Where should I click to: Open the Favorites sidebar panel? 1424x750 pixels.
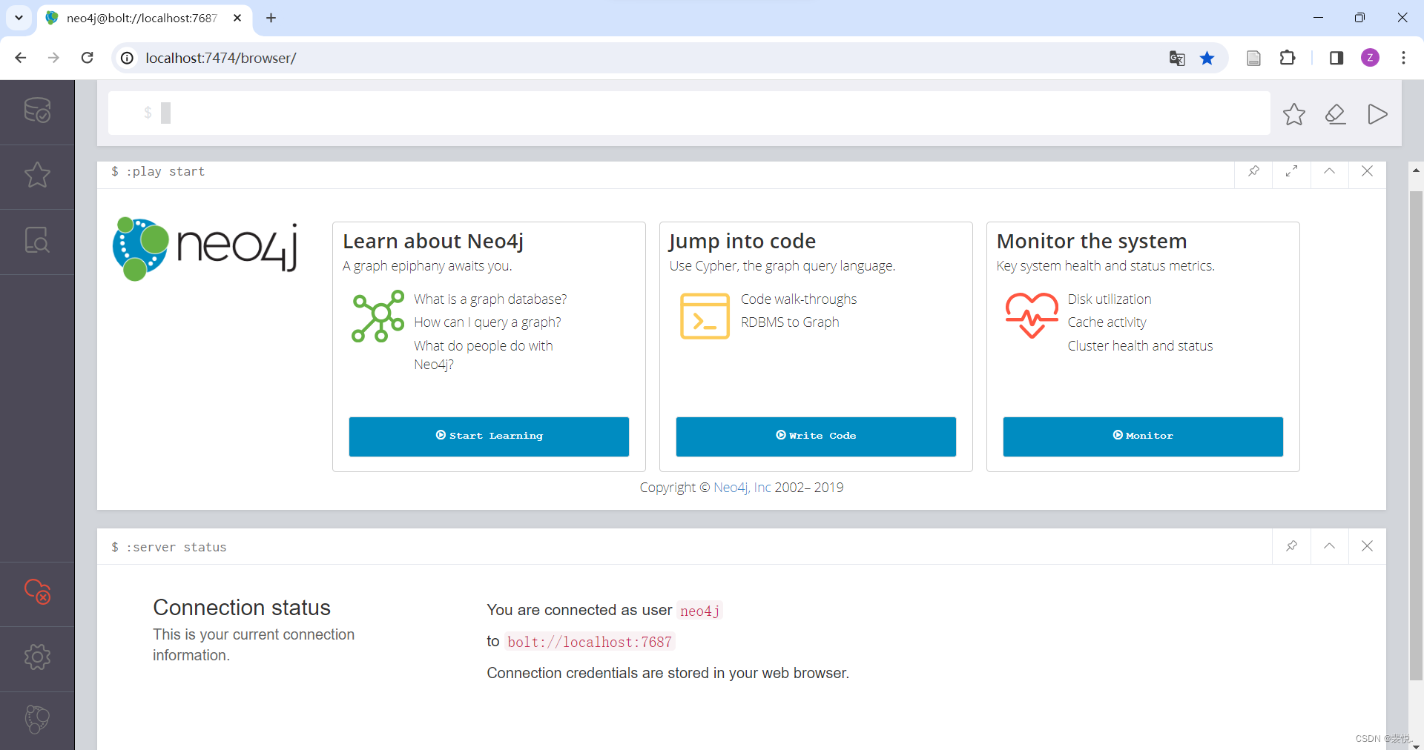coord(37,175)
